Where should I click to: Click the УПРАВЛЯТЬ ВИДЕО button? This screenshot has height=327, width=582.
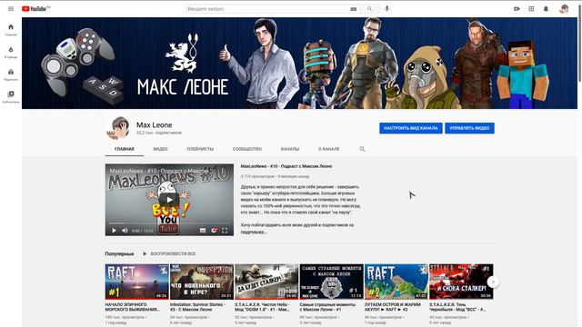coord(469,128)
